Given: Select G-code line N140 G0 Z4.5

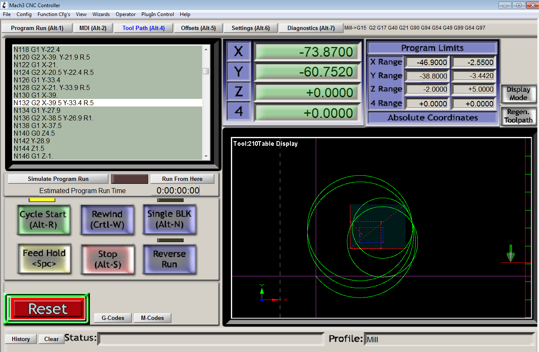Looking at the screenshot, I should coord(108,133).
